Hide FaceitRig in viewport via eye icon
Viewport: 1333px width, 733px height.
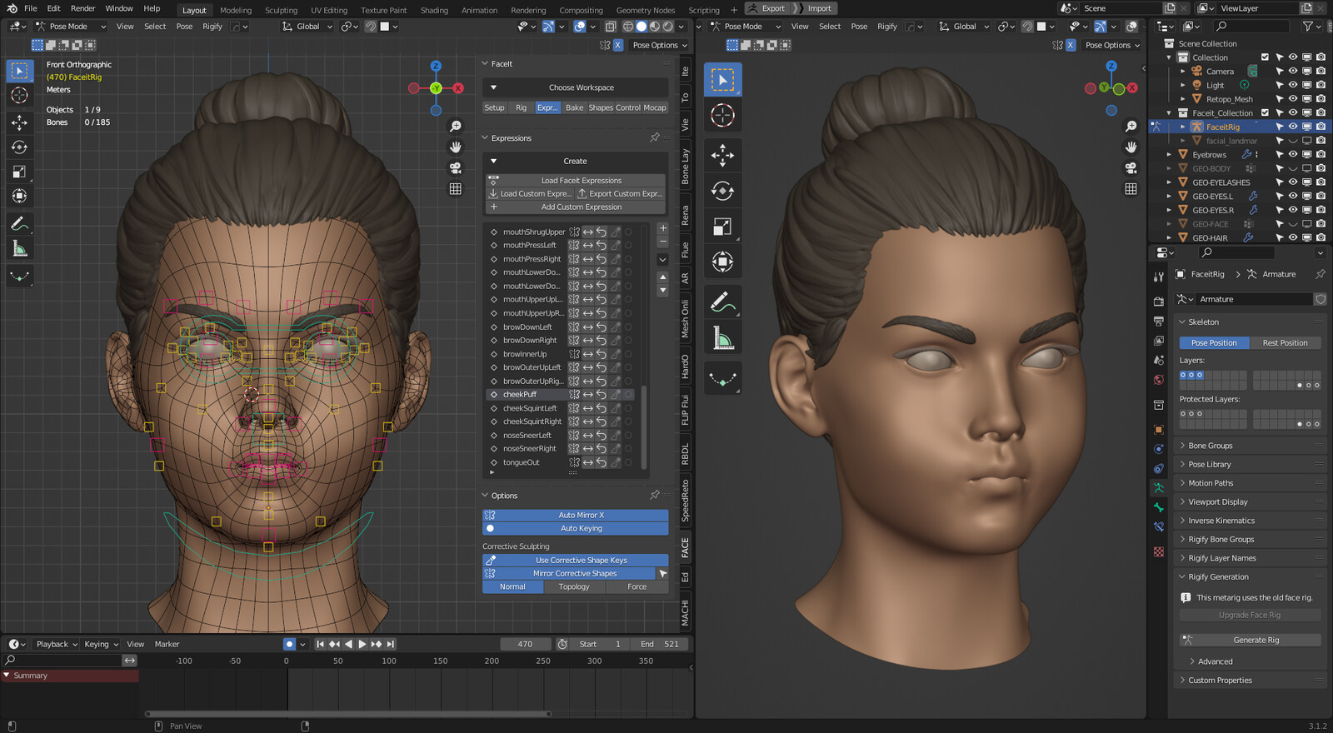[x=1293, y=127]
